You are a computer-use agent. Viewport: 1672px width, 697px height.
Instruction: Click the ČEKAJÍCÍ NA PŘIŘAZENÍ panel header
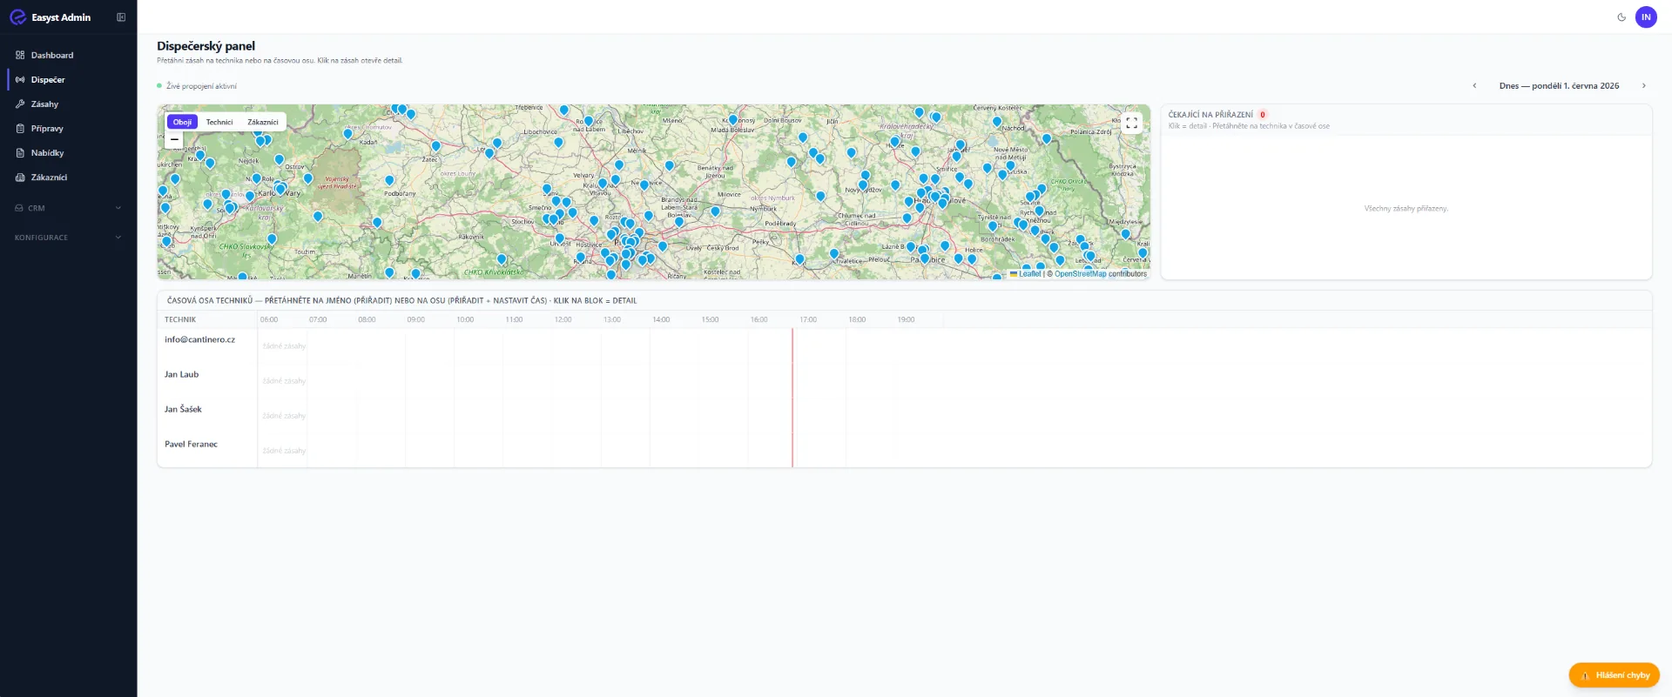pyautogui.click(x=1406, y=120)
